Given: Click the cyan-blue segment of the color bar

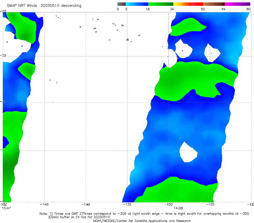Looking at the screenshot, I should pos(137,4).
